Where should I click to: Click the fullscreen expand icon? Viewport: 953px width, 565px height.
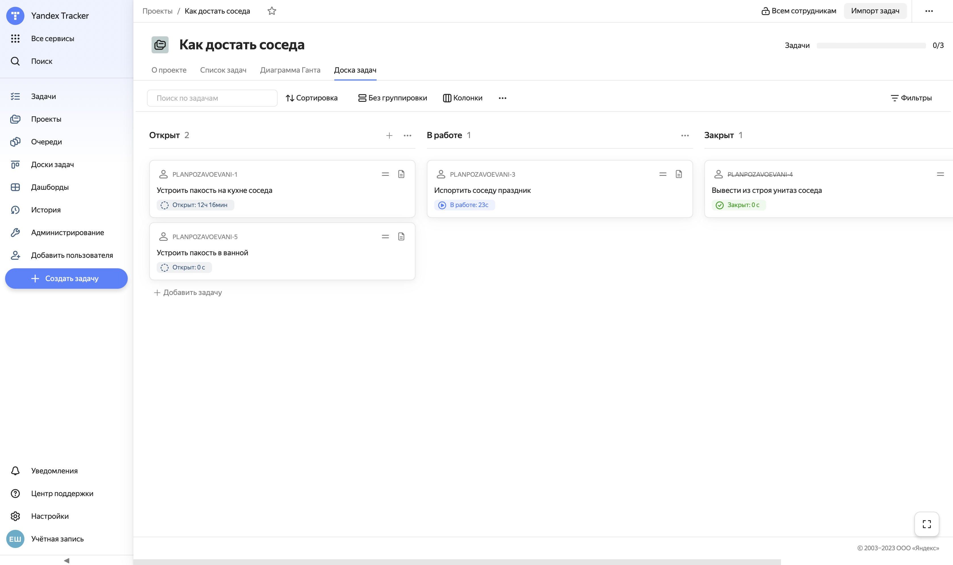pyautogui.click(x=926, y=524)
